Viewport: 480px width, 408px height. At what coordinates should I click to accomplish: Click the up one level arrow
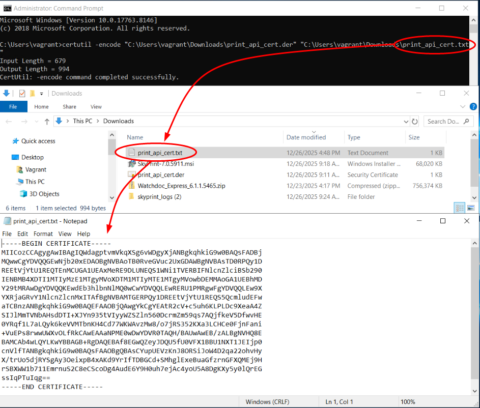pyautogui.click(x=47, y=121)
